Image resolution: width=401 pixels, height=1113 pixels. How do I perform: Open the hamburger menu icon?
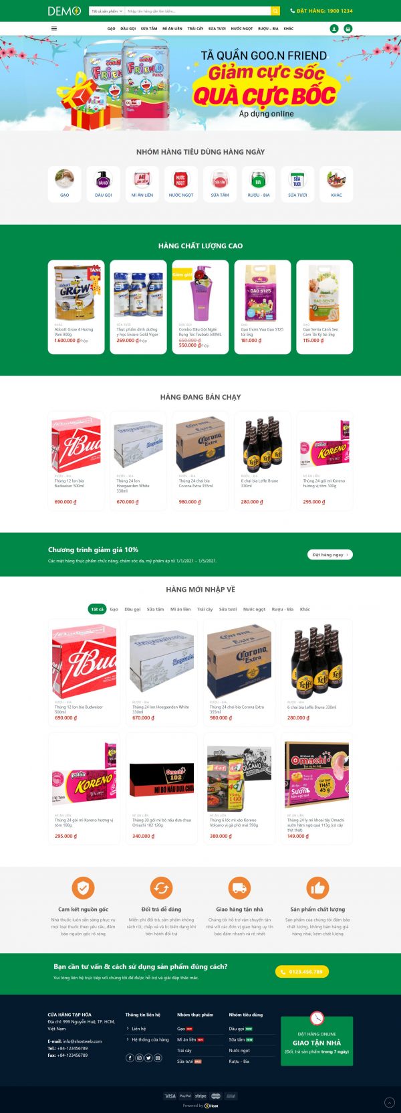pyautogui.click(x=54, y=29)
